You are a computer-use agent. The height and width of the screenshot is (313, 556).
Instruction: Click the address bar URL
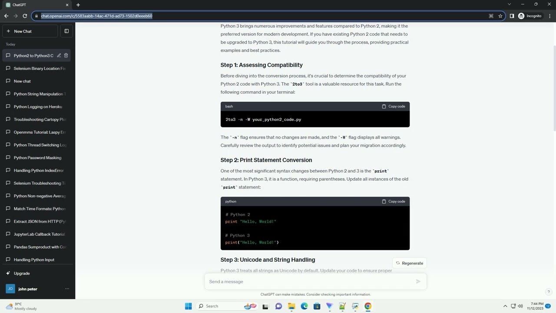[x=96, y=16]
